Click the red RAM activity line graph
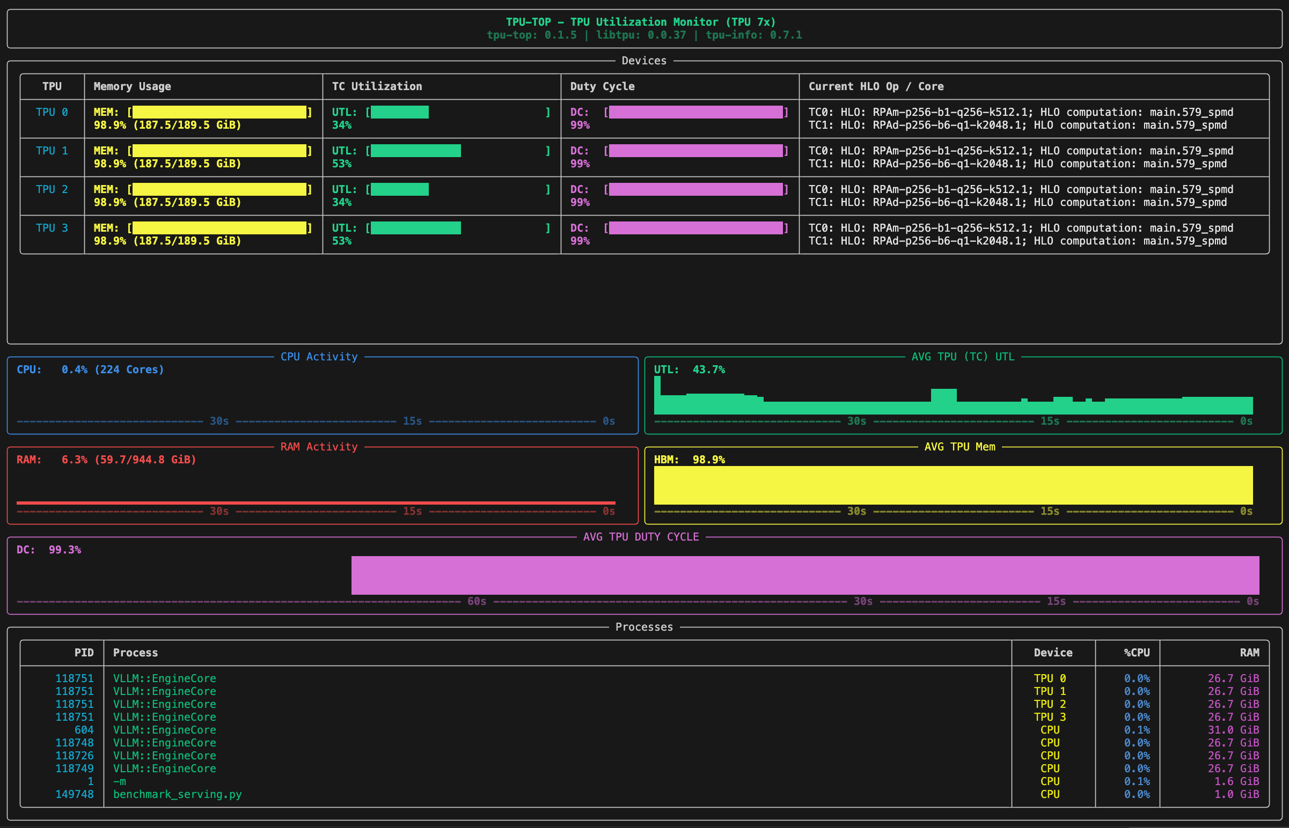1289x828 pixels. [x=316, y=502]
